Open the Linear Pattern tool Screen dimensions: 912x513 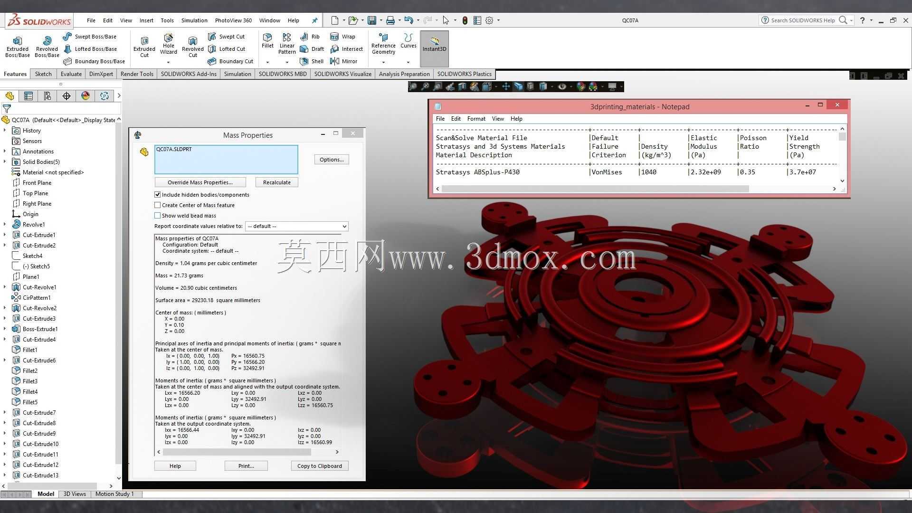point(287,44)
